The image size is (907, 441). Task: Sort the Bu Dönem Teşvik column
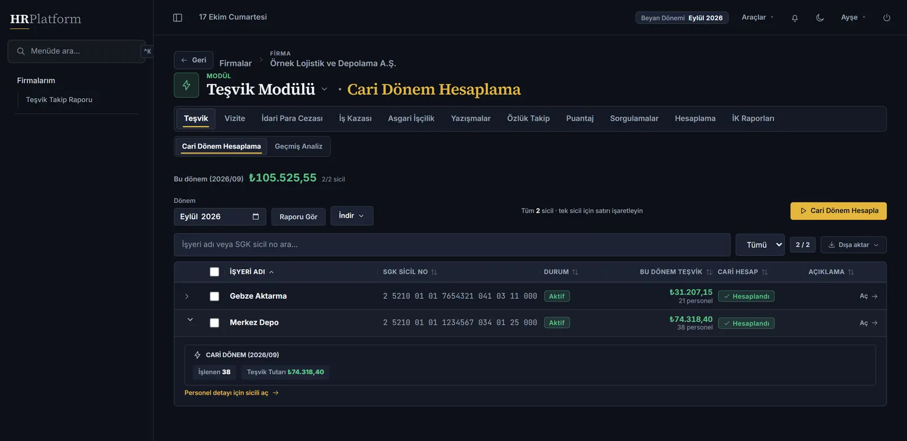tap(709, 272)
